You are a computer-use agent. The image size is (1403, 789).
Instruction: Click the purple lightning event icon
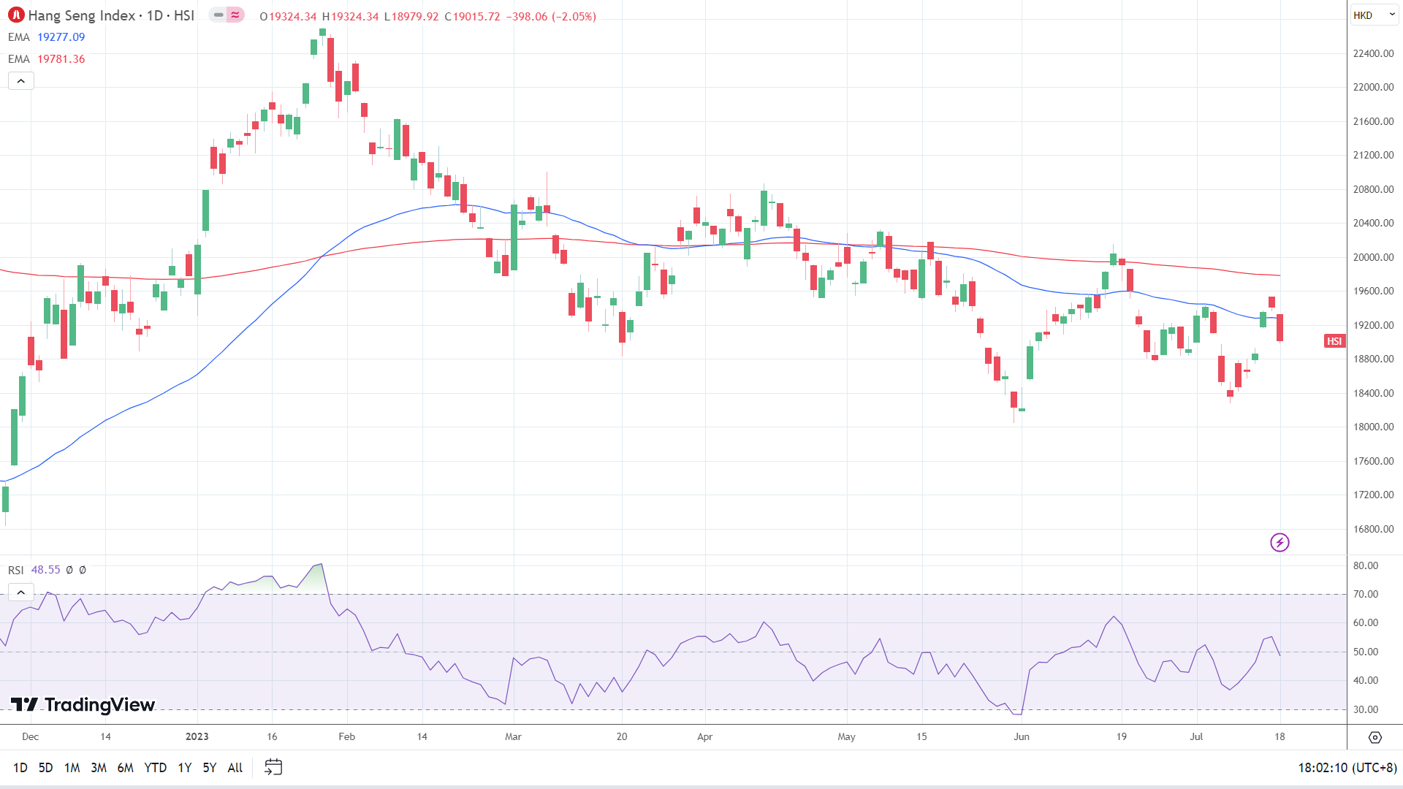1280,542
